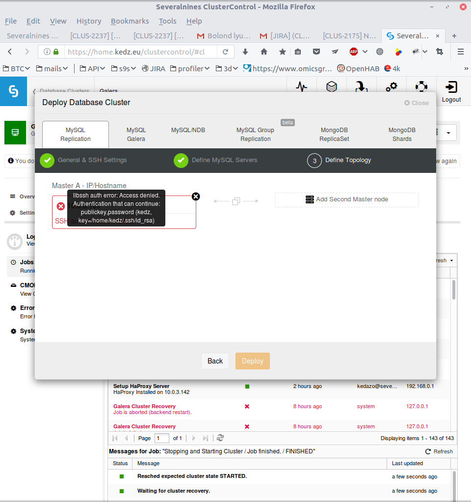Open the bookmarks library list icon
The height and width of the screenshot is (502, 471).
pyautogui.click(x=298, y=52)
